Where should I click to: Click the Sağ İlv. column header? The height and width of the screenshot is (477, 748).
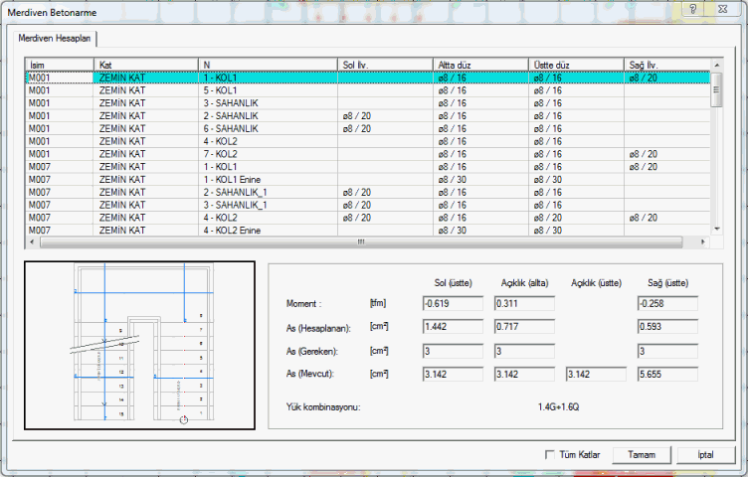coord(667,65)
